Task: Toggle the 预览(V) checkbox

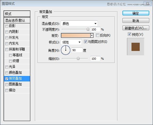Action: point(129,34)
